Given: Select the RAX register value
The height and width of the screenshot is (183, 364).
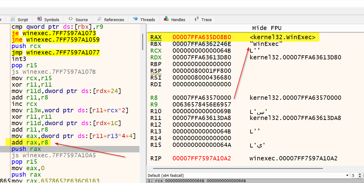Looking at the screenshot, I should (202, 37).
